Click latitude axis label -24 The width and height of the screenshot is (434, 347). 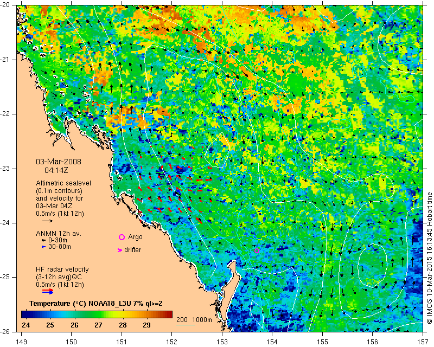(5, 223)
